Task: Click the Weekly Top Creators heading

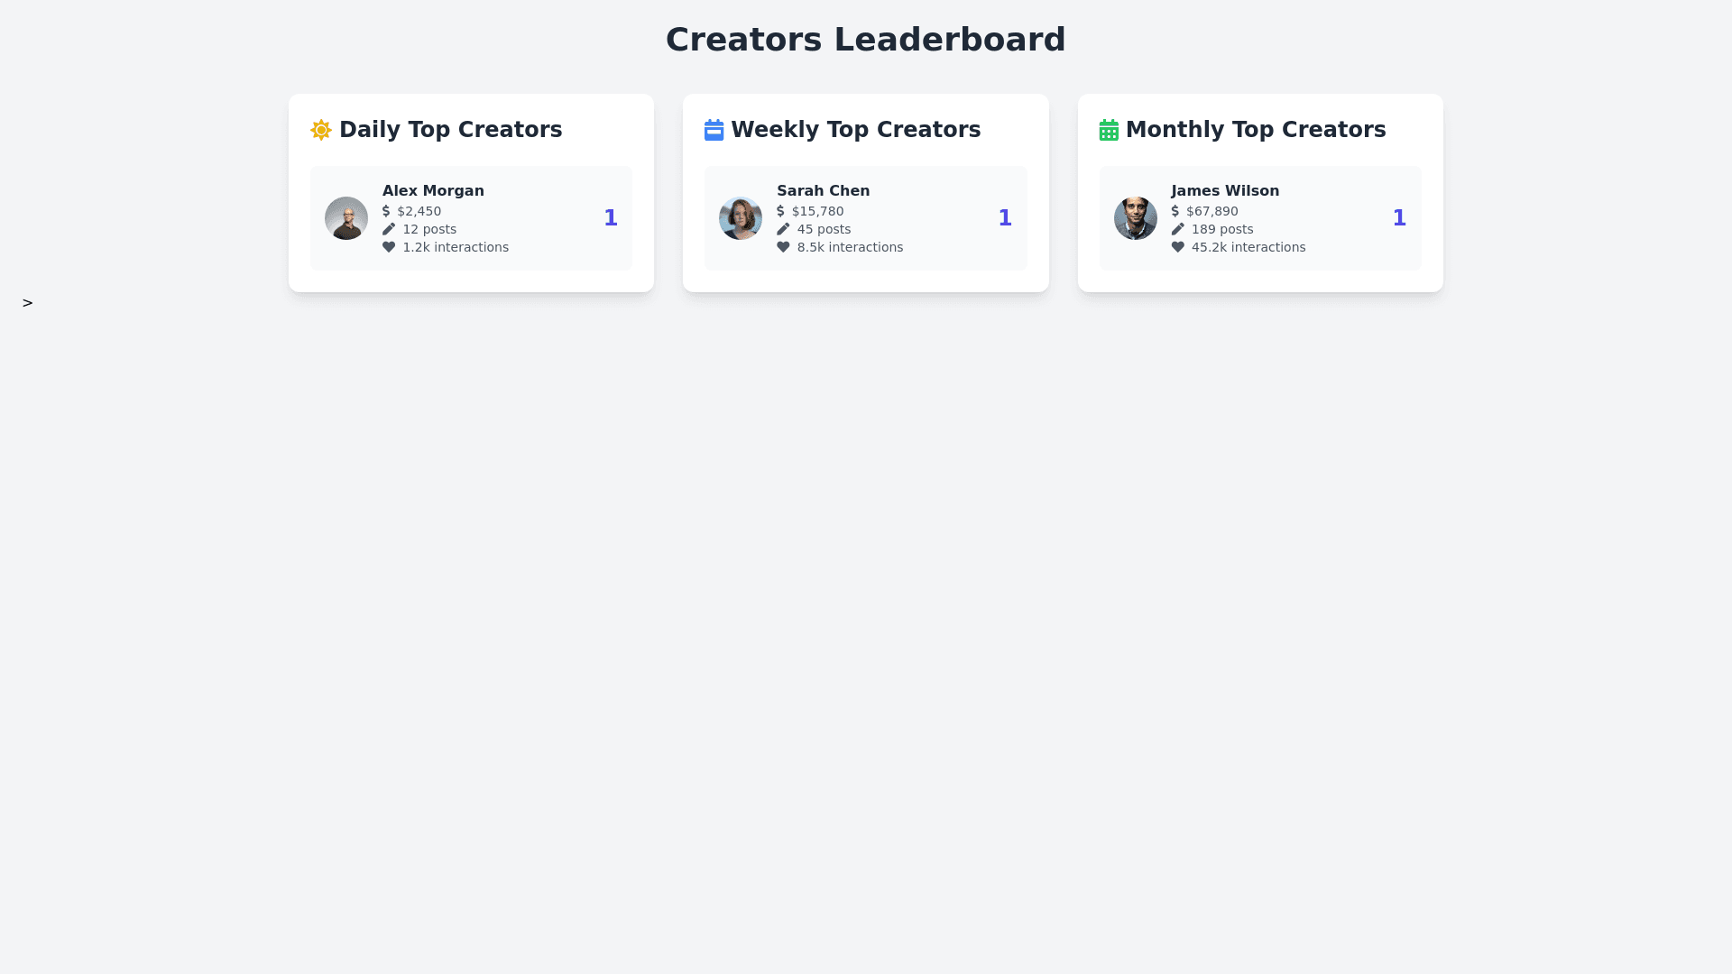Action: (855, 130)
